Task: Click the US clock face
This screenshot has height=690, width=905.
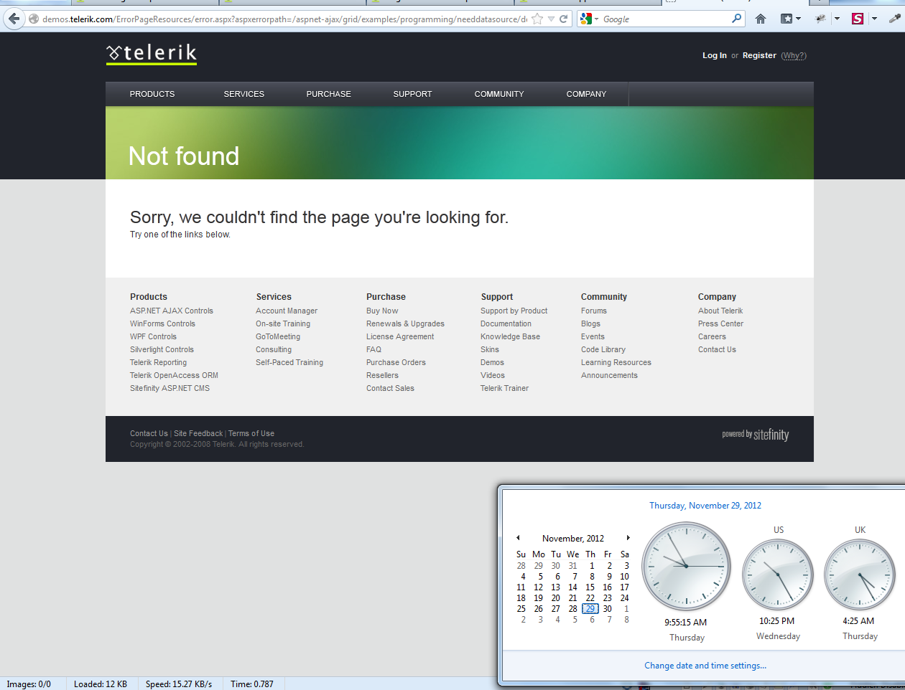Action: click(x=778, y=575)
